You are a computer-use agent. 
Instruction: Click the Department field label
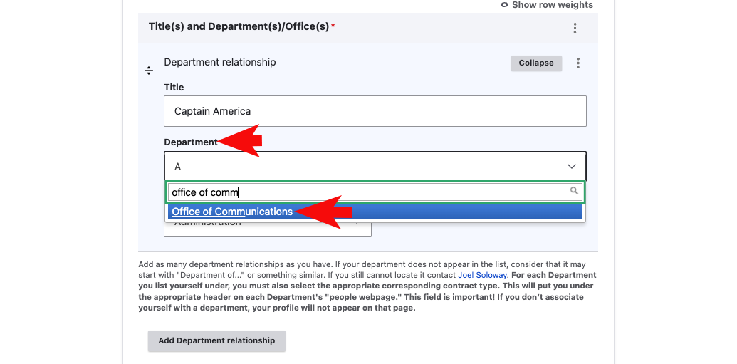tap(191, 142)
